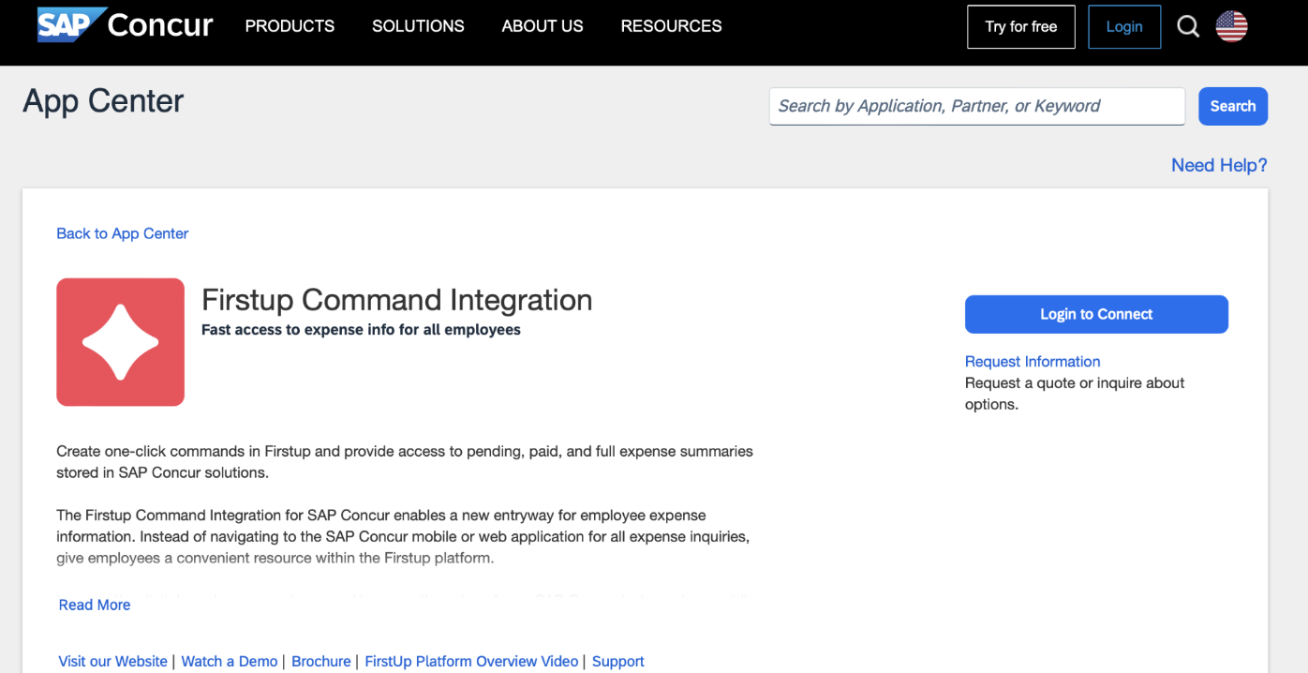1308x673 pixels.
Task: Expand description with Read More
Action: [x=95, y=605]
